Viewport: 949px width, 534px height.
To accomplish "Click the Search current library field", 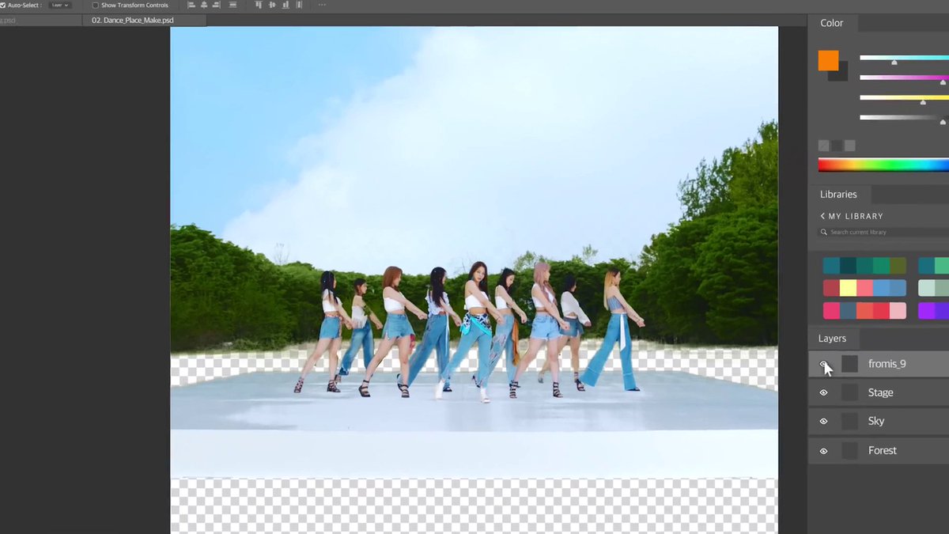I will click(x=883, y=233).
